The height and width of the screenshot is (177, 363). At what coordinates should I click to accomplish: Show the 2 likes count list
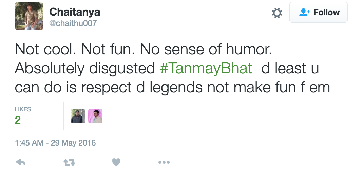18,120
